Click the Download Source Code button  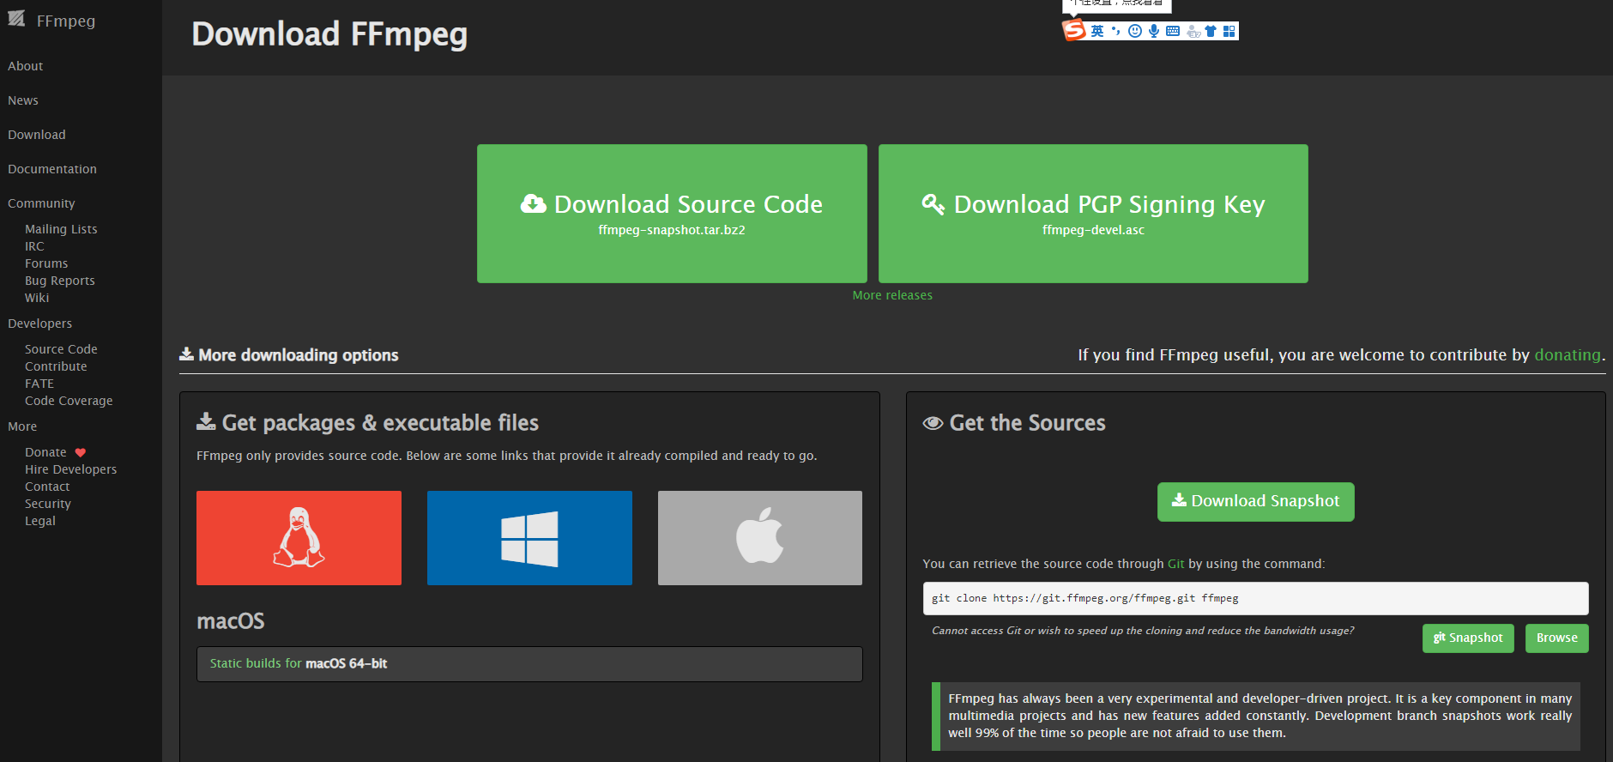point(672,214)
